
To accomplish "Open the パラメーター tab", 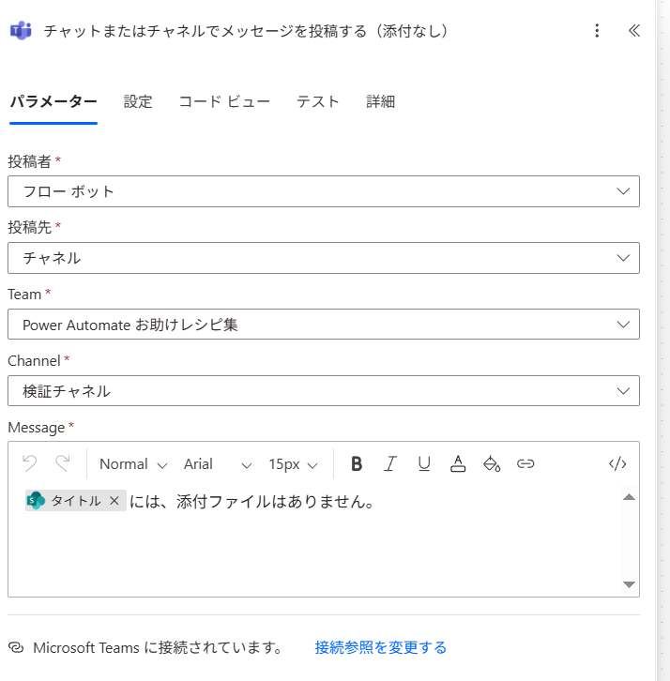I will (53, 101).
